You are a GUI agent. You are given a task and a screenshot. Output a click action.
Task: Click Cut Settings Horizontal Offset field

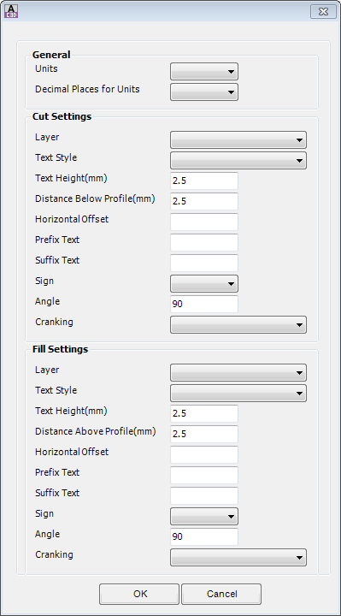[x=204, y=222]
